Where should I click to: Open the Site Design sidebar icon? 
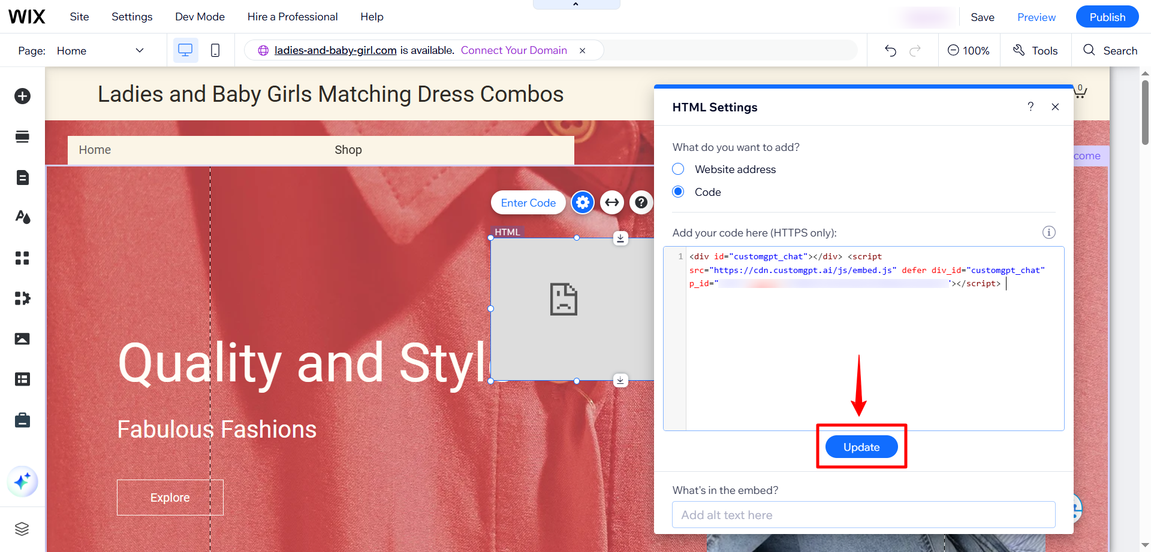[22, 217]
